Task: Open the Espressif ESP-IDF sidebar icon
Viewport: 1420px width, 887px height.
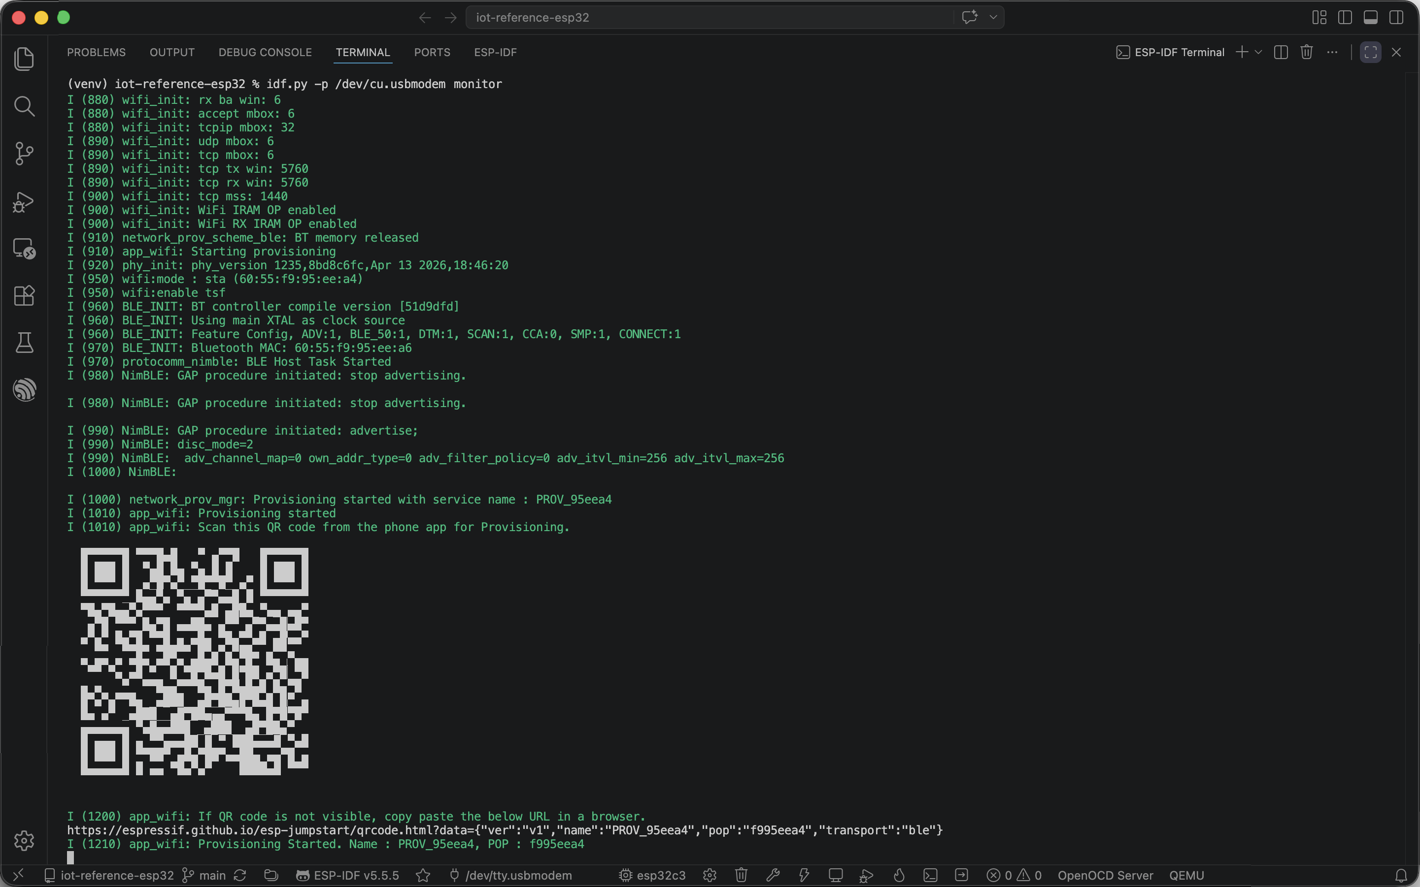Action: tap(24, 390)
